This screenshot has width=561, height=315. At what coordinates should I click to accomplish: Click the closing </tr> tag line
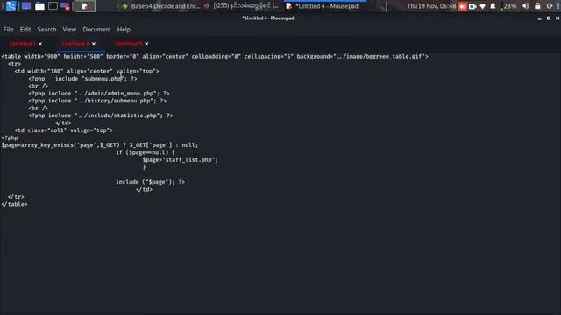(16, 196)
